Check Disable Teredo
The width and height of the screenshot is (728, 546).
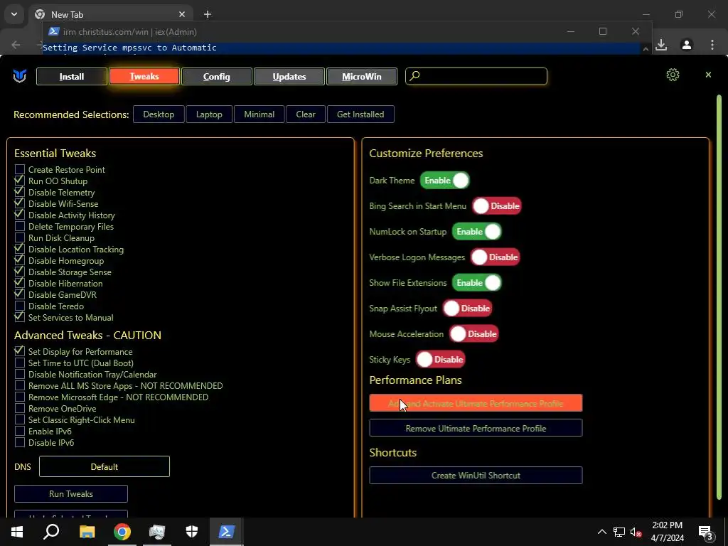[19, 306]
